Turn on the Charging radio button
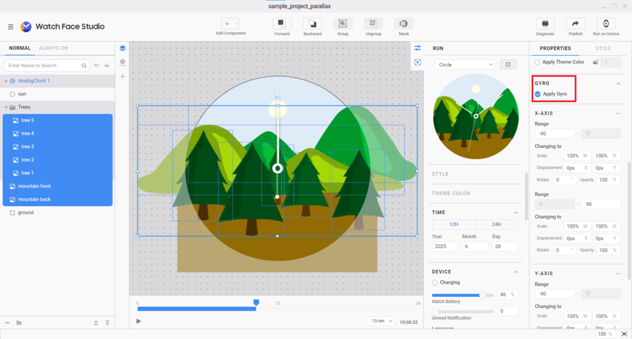The image size is (632, 339). (434, 282)
